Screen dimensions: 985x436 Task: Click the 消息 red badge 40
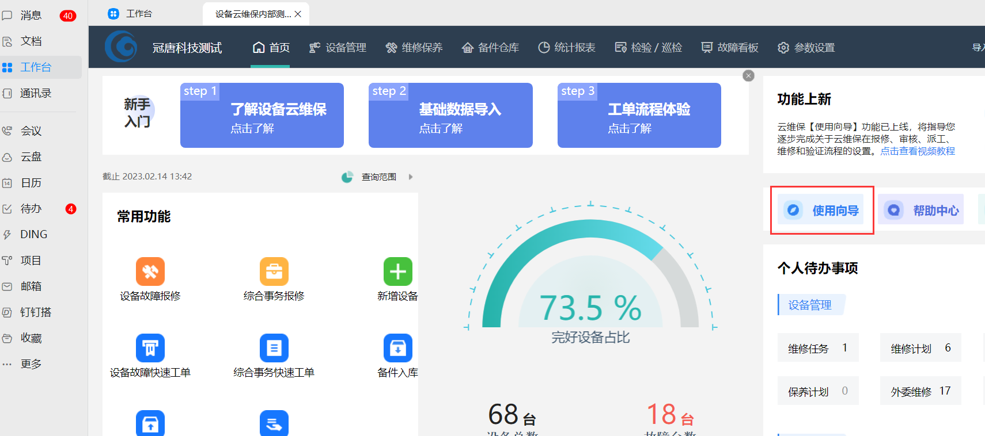68,16
